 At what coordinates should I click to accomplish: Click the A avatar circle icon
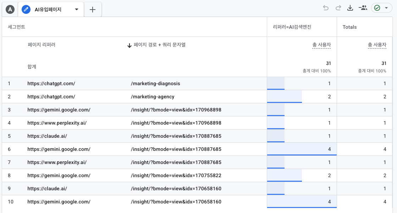point(10,10)
